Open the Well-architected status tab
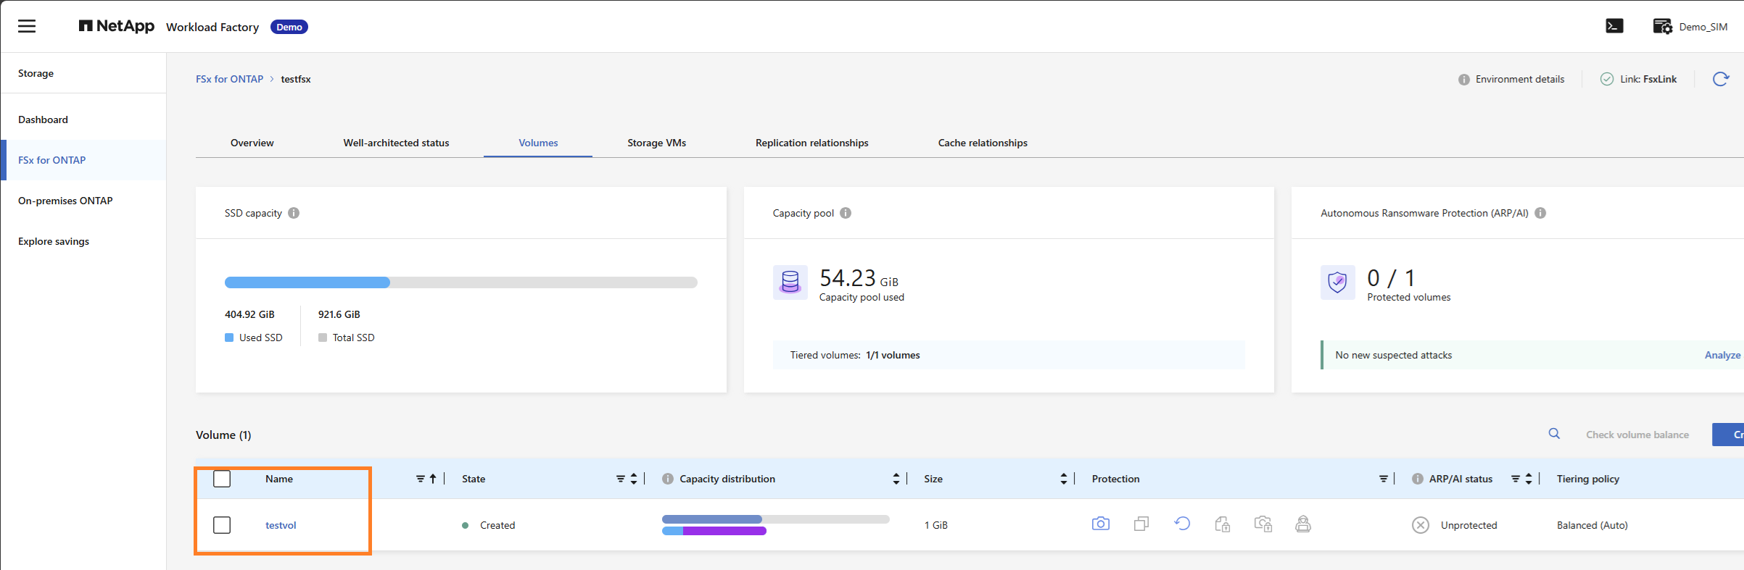The height and width of the screenshot is (570, 1744). click(396, 143)
